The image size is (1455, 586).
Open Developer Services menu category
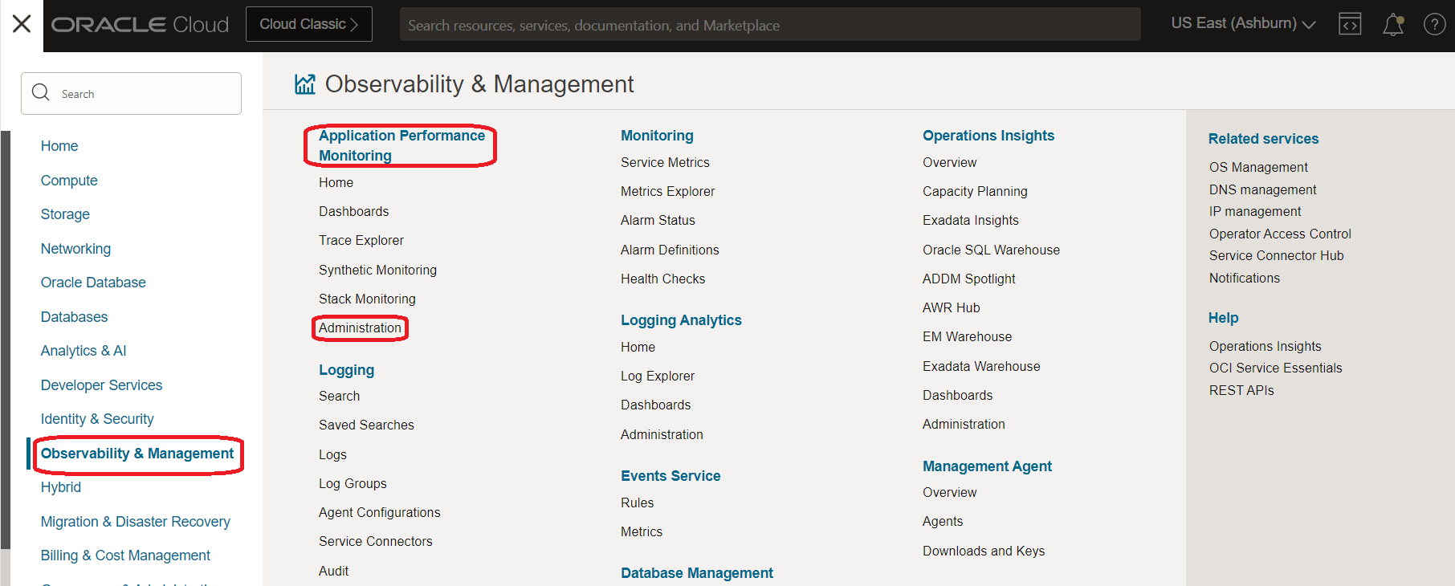click(101, 385)
